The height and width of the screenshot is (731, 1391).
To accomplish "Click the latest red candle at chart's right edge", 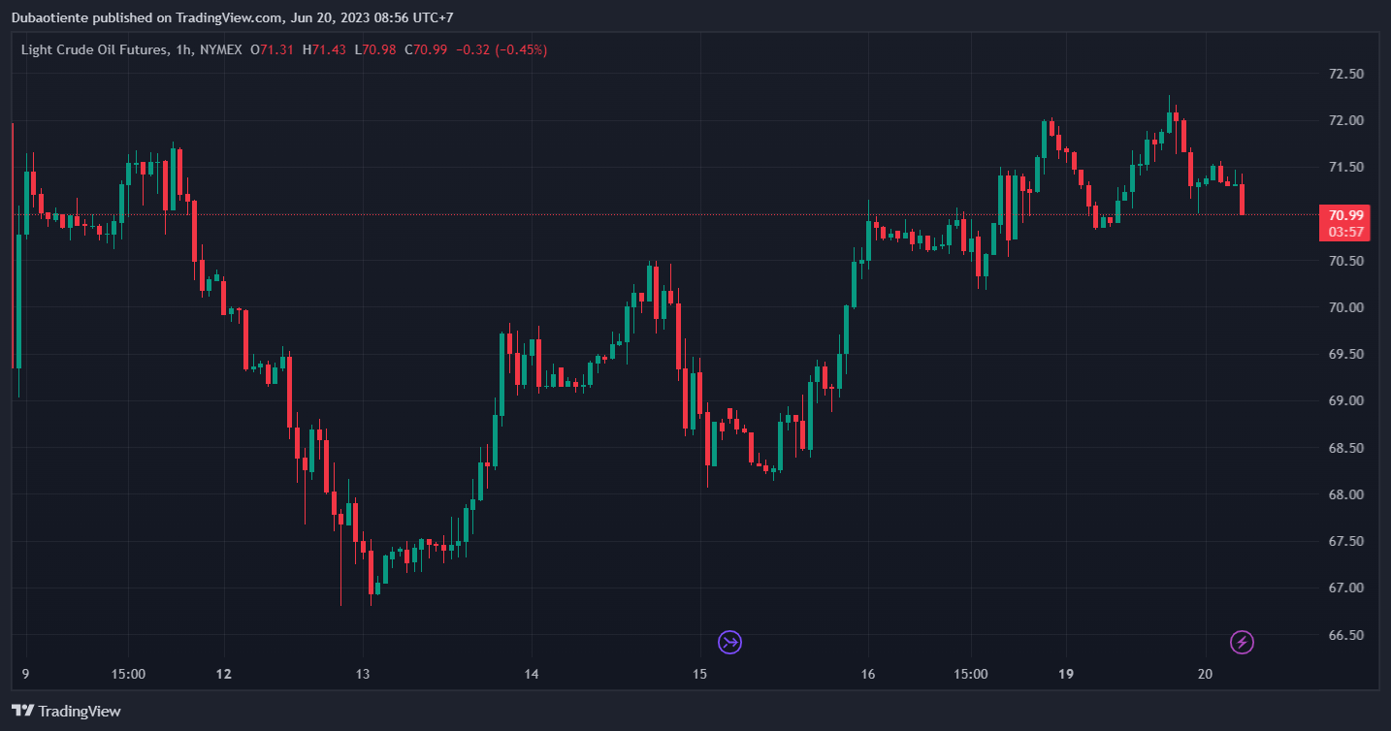I will tap(1242, 199).
